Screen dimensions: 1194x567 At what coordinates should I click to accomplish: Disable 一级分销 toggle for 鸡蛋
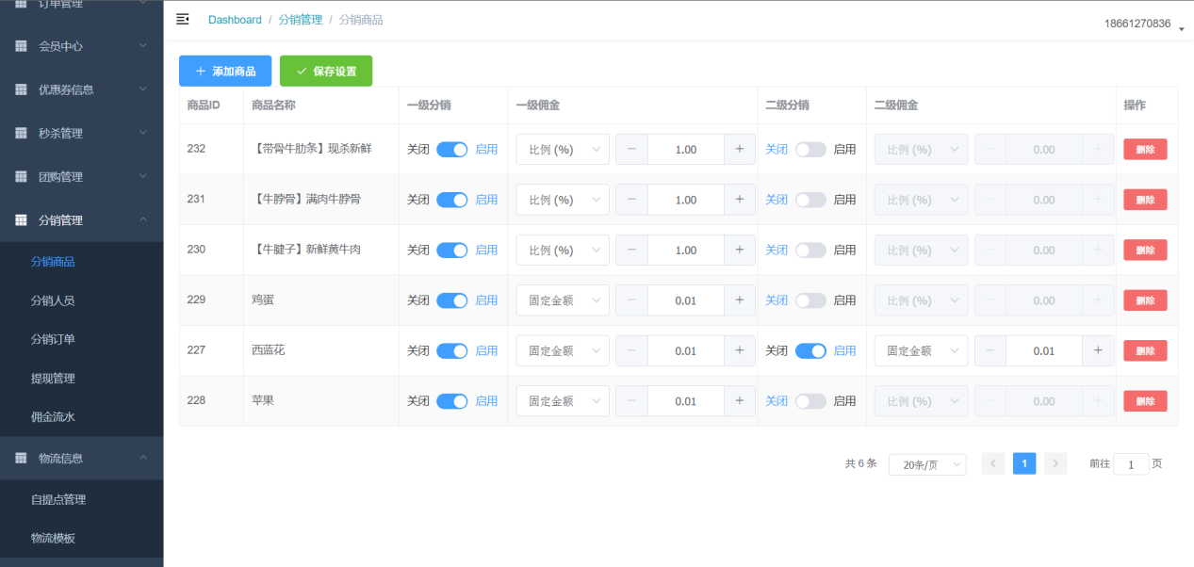(452, 300)
